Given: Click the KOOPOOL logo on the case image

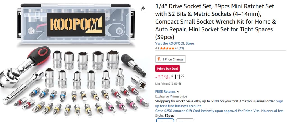Looking at the screenshot, I should pos(76,24).
